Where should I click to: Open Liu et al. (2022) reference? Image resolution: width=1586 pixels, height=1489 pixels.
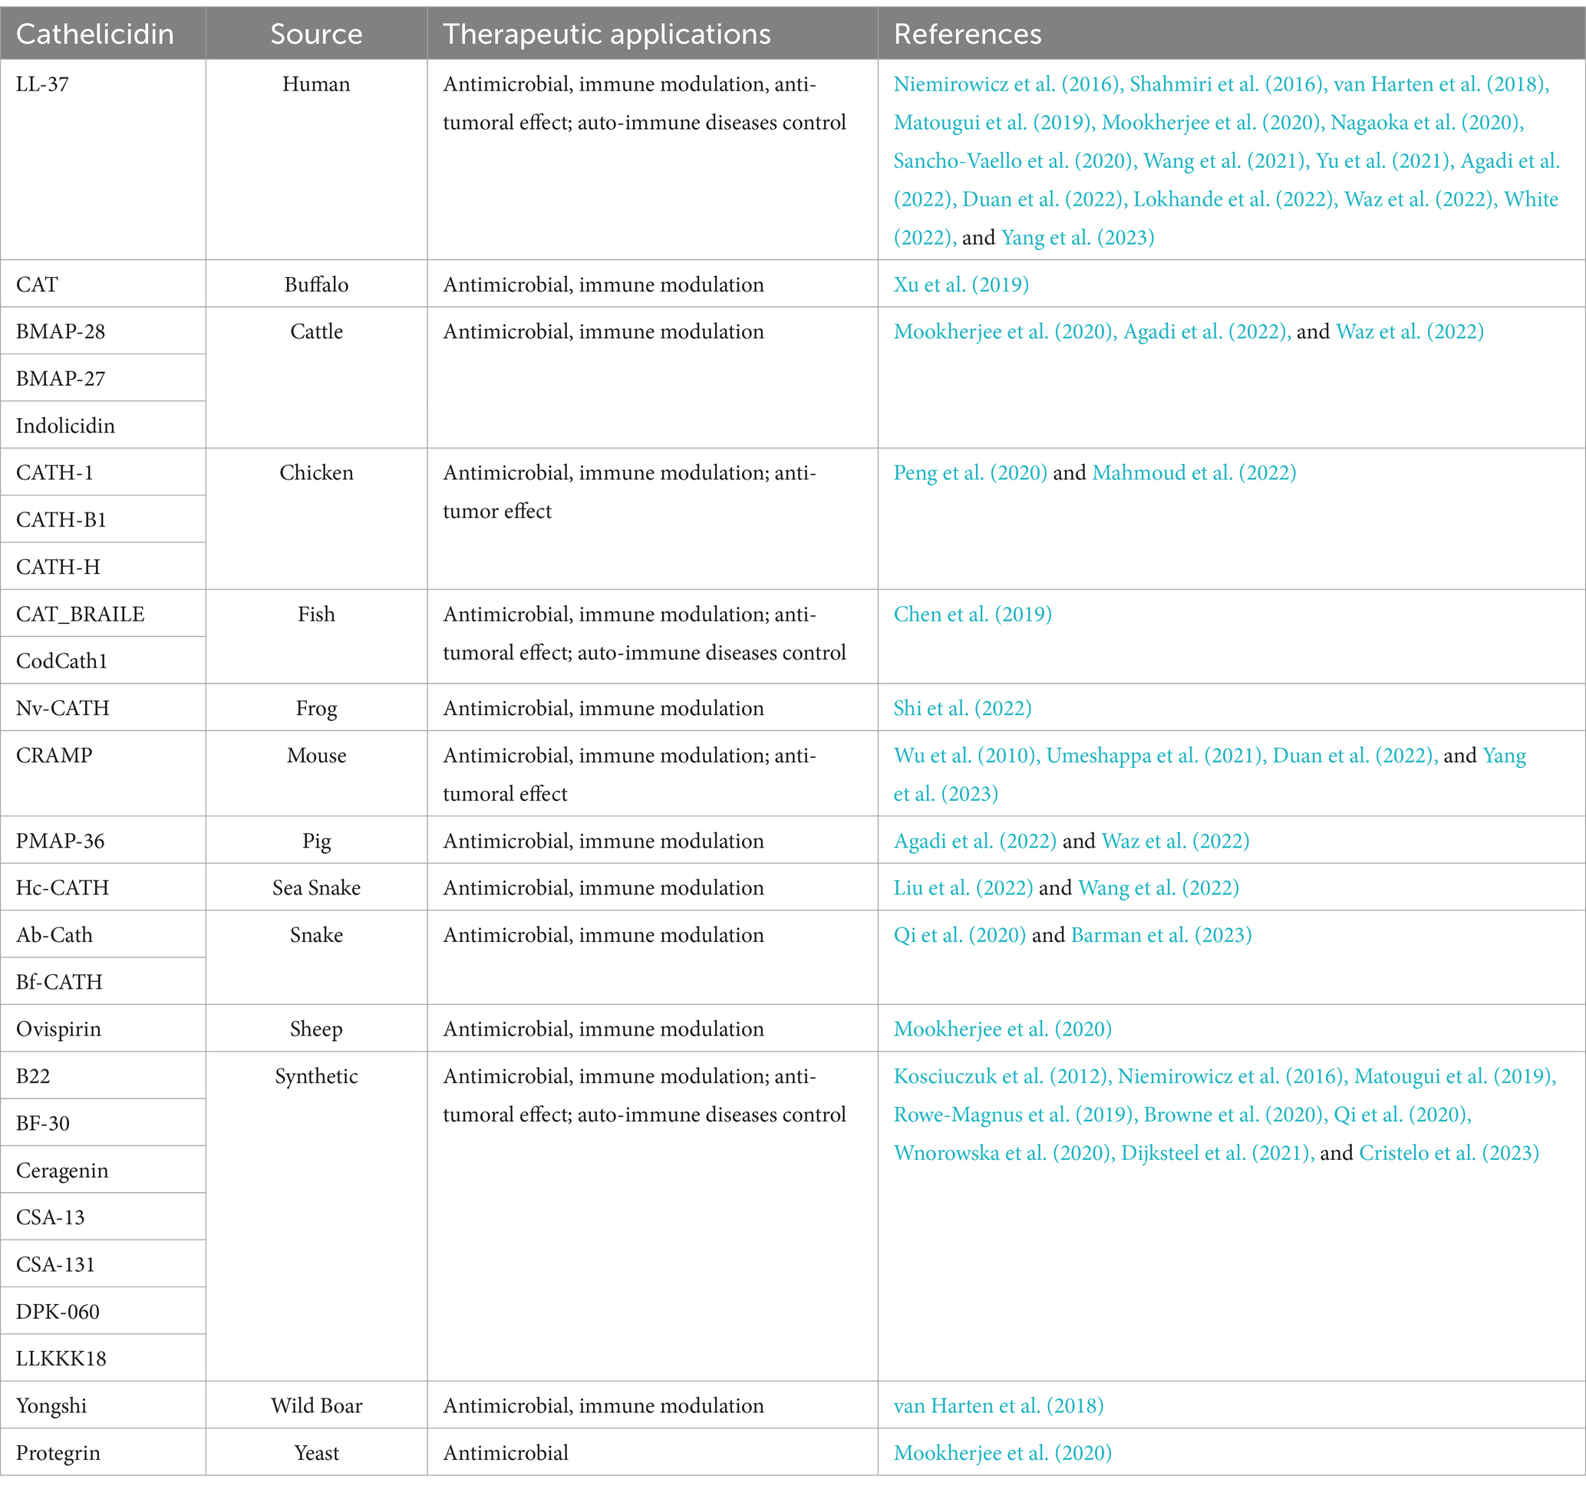963,888
